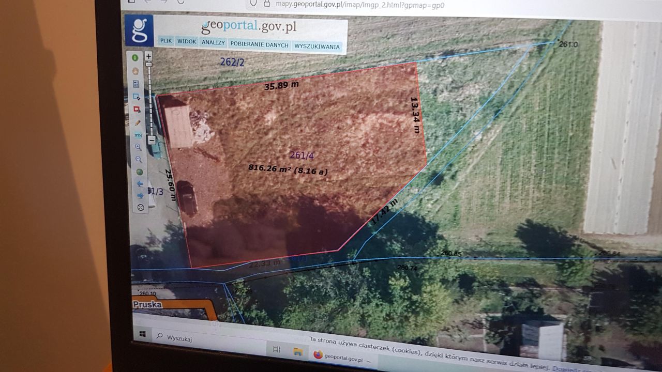Viewport: 662px width, 372px height.
Task: Open the POBIERANIE DANYCH menu
Action: point(259,44)
